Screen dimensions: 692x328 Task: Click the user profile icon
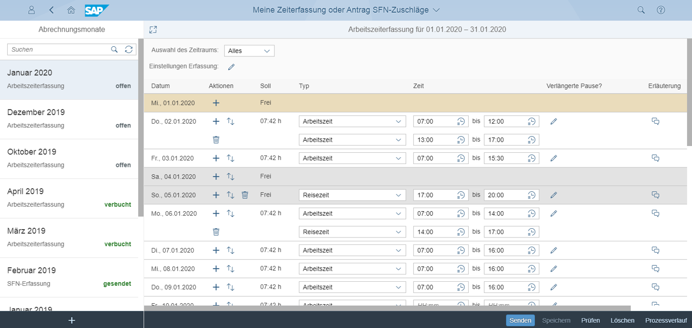(31, 10)
